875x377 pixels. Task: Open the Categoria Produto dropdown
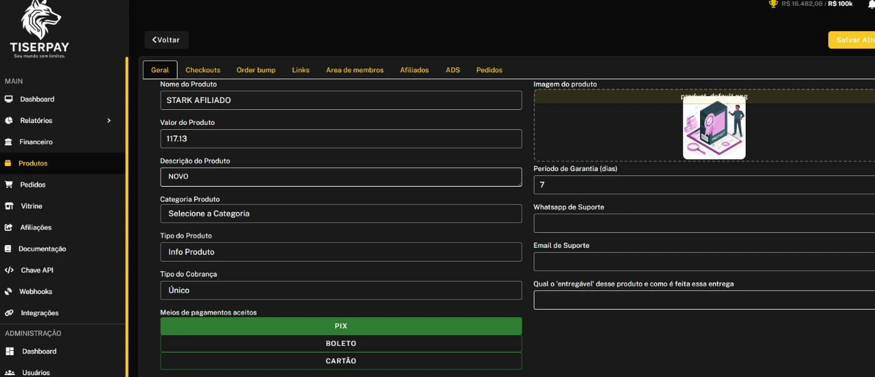pyautogui.click(x=341, y=213)
